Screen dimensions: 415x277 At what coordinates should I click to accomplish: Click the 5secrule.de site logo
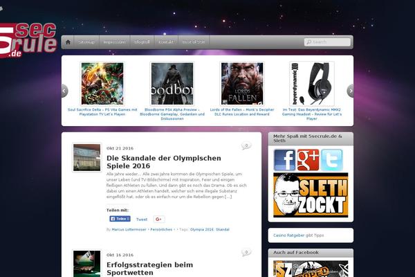(x=28, y=40)
